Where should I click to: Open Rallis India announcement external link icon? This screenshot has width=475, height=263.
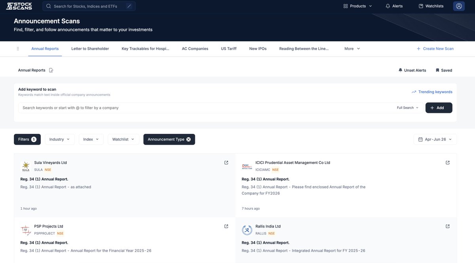tap(448, 226)
